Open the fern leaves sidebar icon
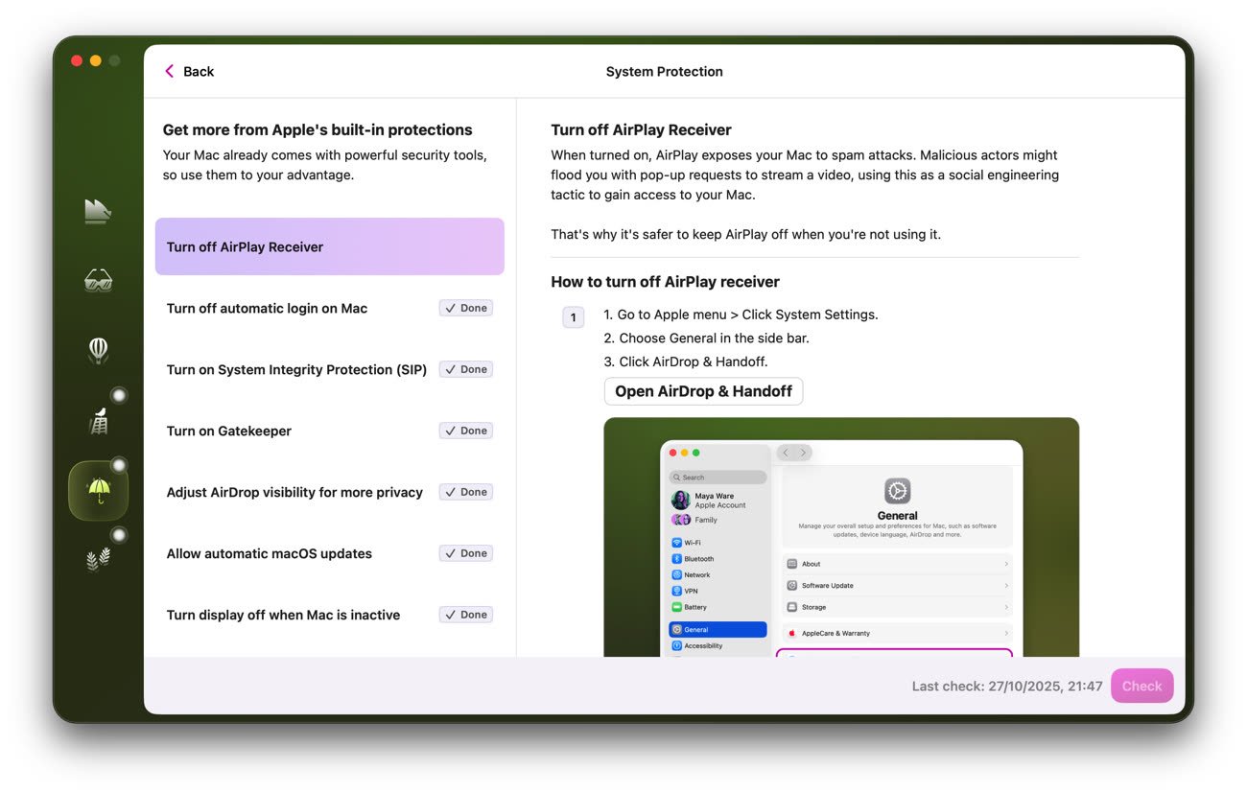This screenshot has height=793, width=1247. (98, 559)
